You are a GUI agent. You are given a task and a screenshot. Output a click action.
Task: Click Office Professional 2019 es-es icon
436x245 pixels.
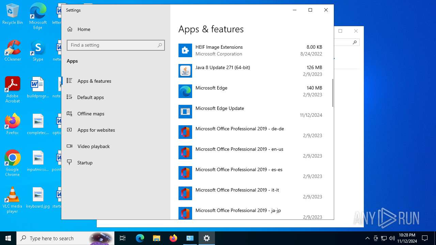pyautogui.click(x=185, y=173)
